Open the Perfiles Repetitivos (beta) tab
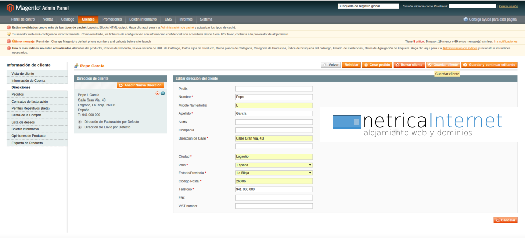 click(x=37, y=108)
